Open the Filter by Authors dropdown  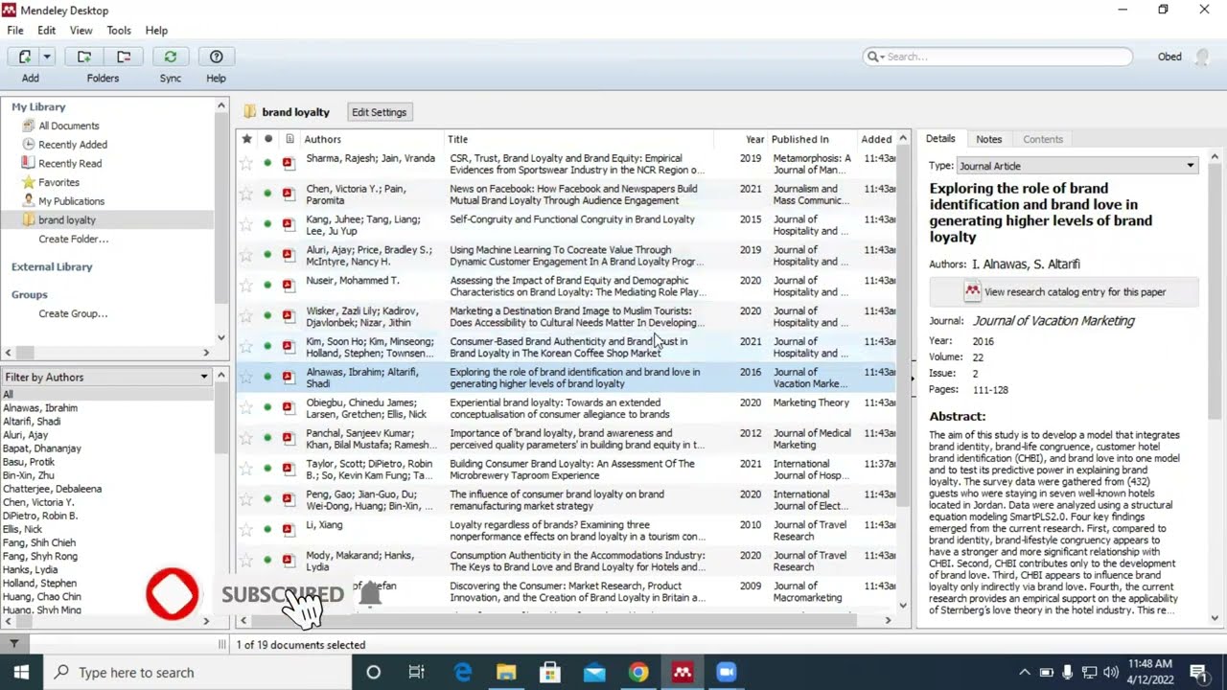click(106, 378)
